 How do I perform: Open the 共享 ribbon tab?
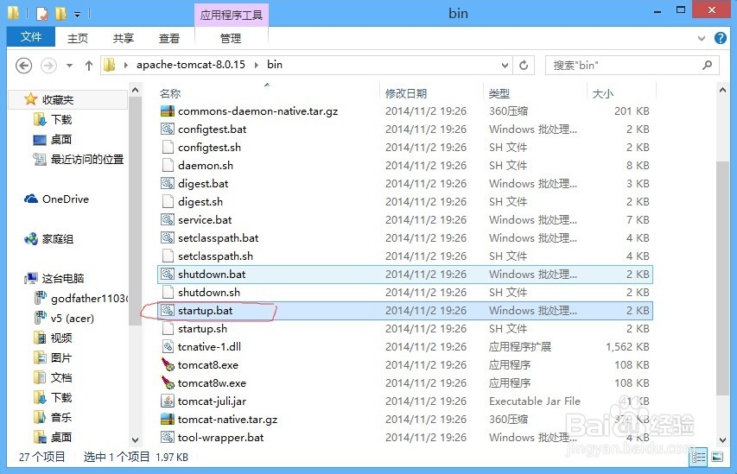click(124, 38)
